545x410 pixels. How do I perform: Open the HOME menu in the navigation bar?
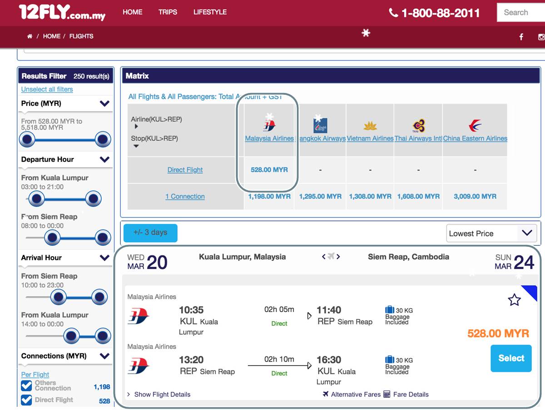click(x=133, y=12)
